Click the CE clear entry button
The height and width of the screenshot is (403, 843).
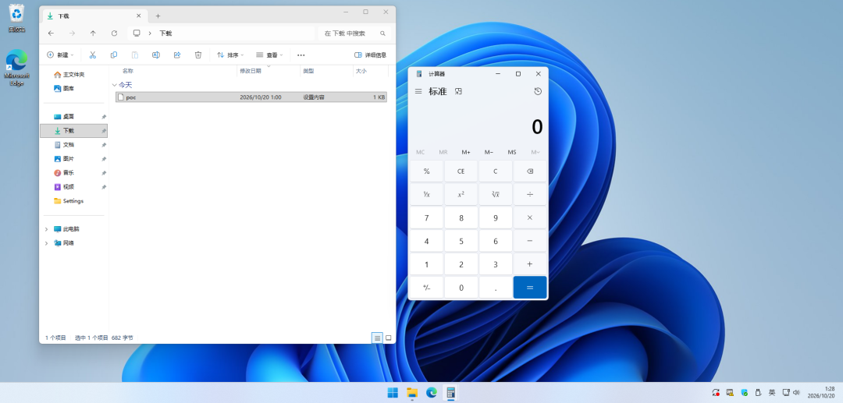461,171
